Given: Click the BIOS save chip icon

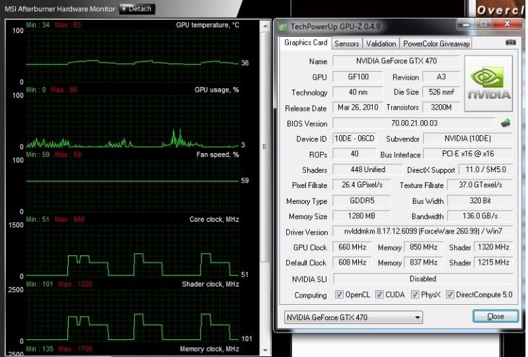Looking at the screenshot, I should tap(506, 123).
